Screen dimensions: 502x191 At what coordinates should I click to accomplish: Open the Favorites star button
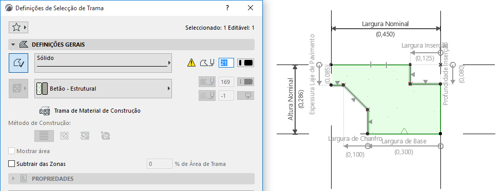(18, 28)
